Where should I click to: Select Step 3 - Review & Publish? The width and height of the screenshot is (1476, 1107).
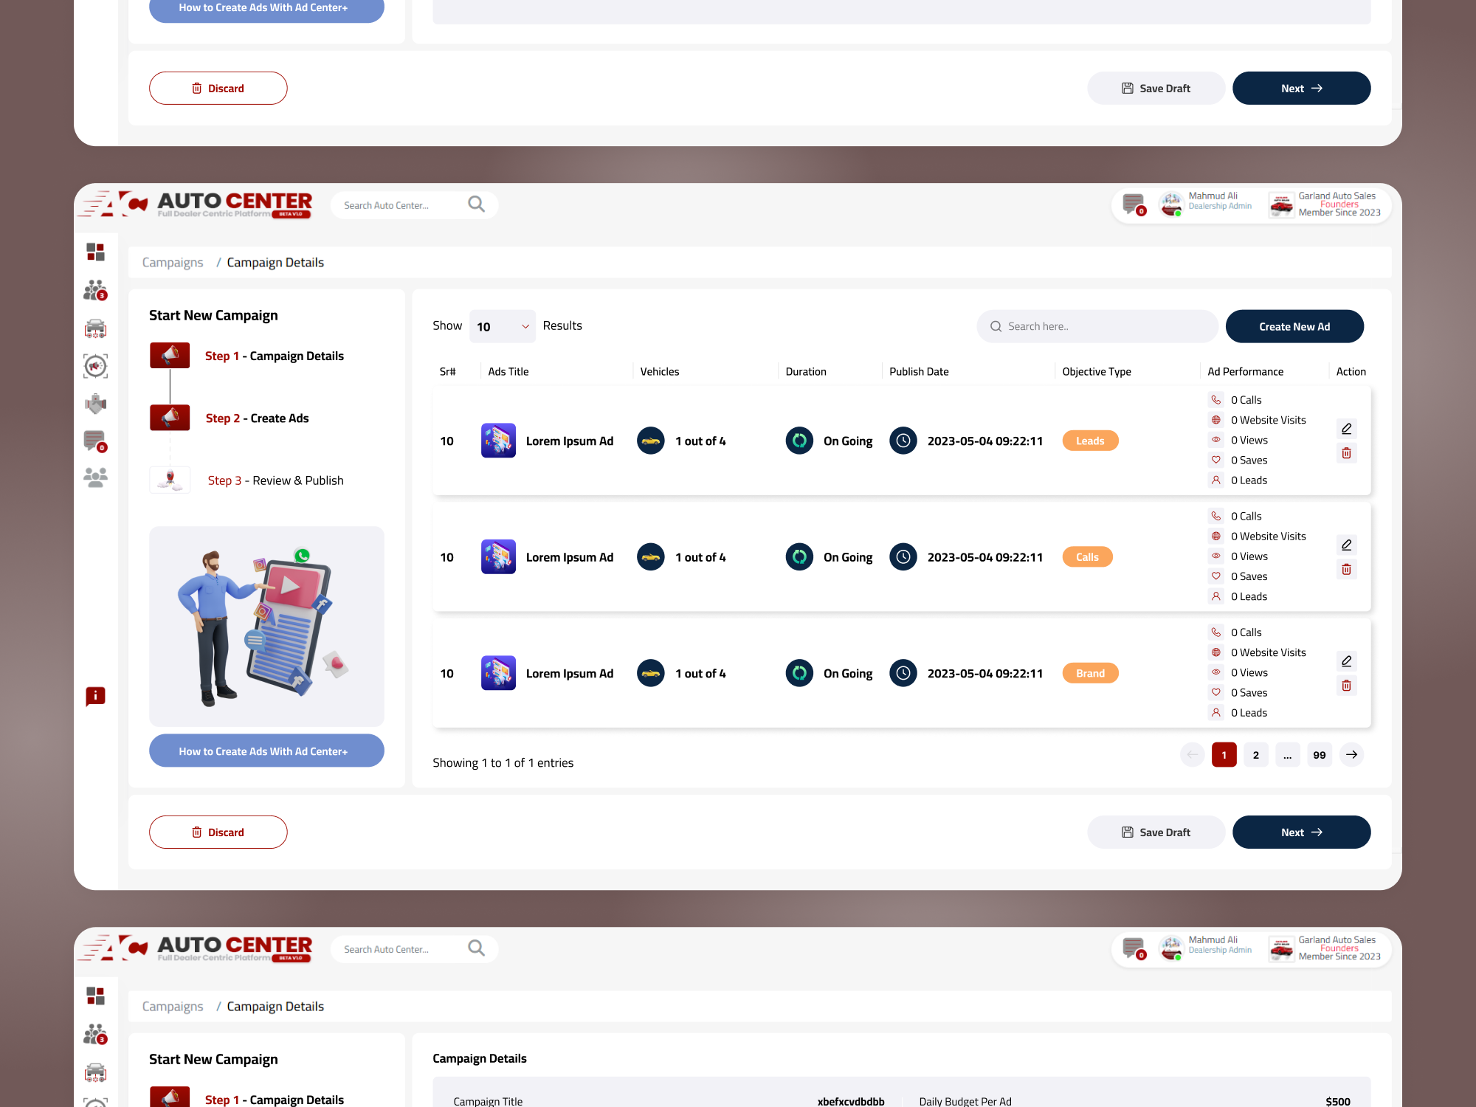[275, 480]
